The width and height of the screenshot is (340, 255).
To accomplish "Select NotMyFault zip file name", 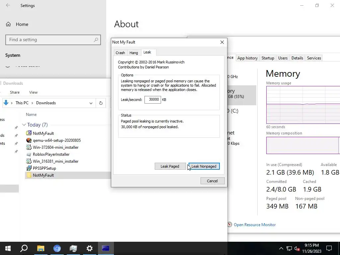I will [x=43, y=133].
